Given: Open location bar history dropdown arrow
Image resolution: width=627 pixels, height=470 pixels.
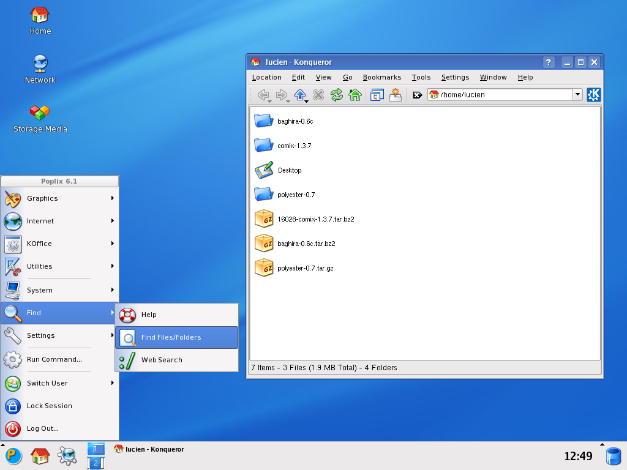Looking at the screenshot, I should [x=577, y=95].
